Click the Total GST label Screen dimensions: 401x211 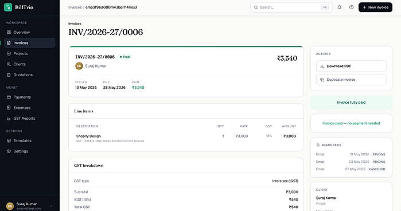[82, 207]
